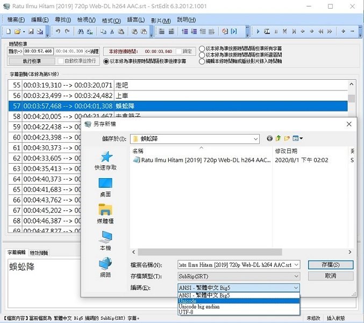Viewport: 364px width, 323px height.
Task: Click the fast rewind double-arrow icon
Action: [320, 31]
